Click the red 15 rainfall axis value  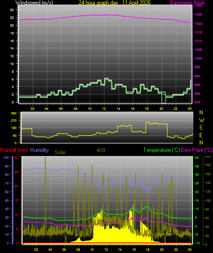coord(16,200)
